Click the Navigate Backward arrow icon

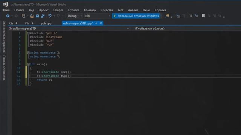coord(8,16)
